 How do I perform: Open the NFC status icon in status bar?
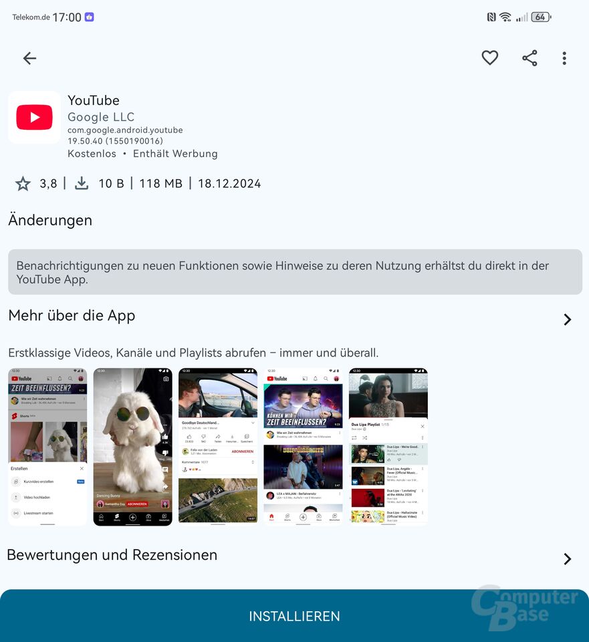point(492,17)
